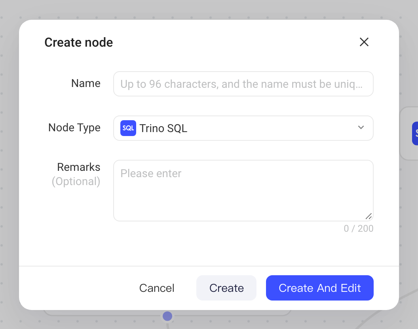Expand Node Type chevron arrow
The height and width of the screenshot is (329, 418).
click(x=361, y=127)
